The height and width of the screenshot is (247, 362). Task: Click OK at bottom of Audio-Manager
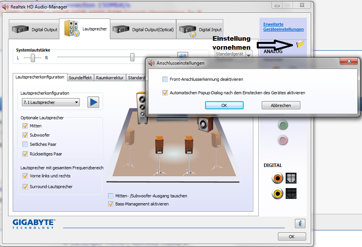pyautogui.click(x=292, y=237)
